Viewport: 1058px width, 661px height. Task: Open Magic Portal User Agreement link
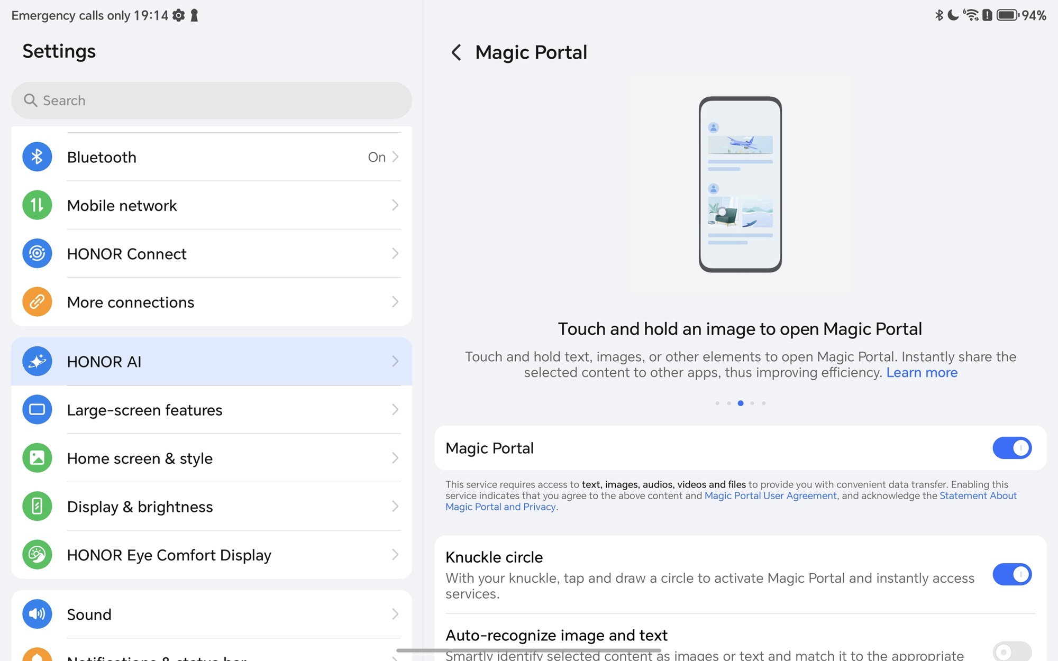pos(770,495)
